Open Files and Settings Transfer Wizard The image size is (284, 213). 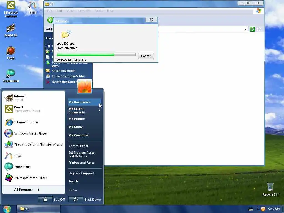click(34, 144)
